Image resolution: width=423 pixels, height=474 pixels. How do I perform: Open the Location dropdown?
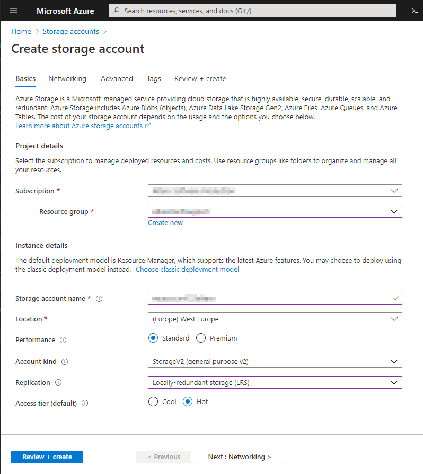click(x=275, y=319)
